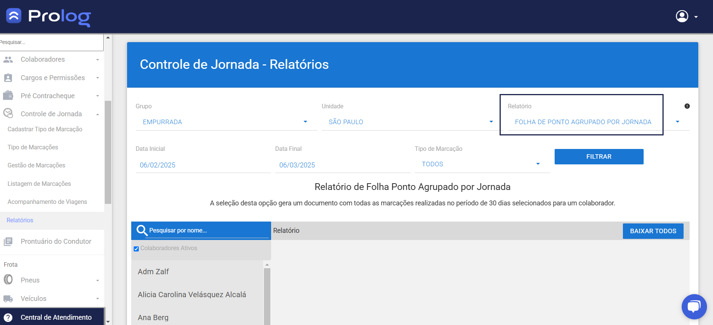Click collaborator list scroll up arrow
The height and width of the screenshot is (325, 713).
tap(267, 265)
